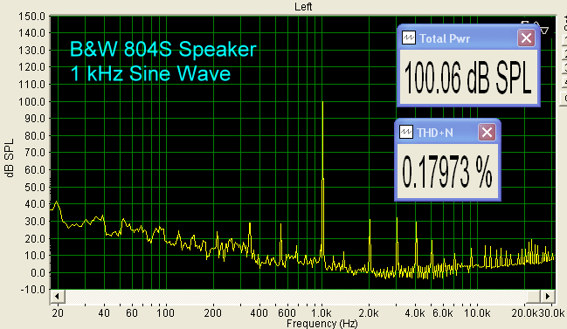Click the "Left" channel title above graph
Viewport: 567px width, 329px height.
[303, 6]
